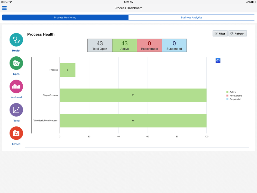Click the battery status icon
Viewport: 257px width, 193px height.
[x=253, y=2]
